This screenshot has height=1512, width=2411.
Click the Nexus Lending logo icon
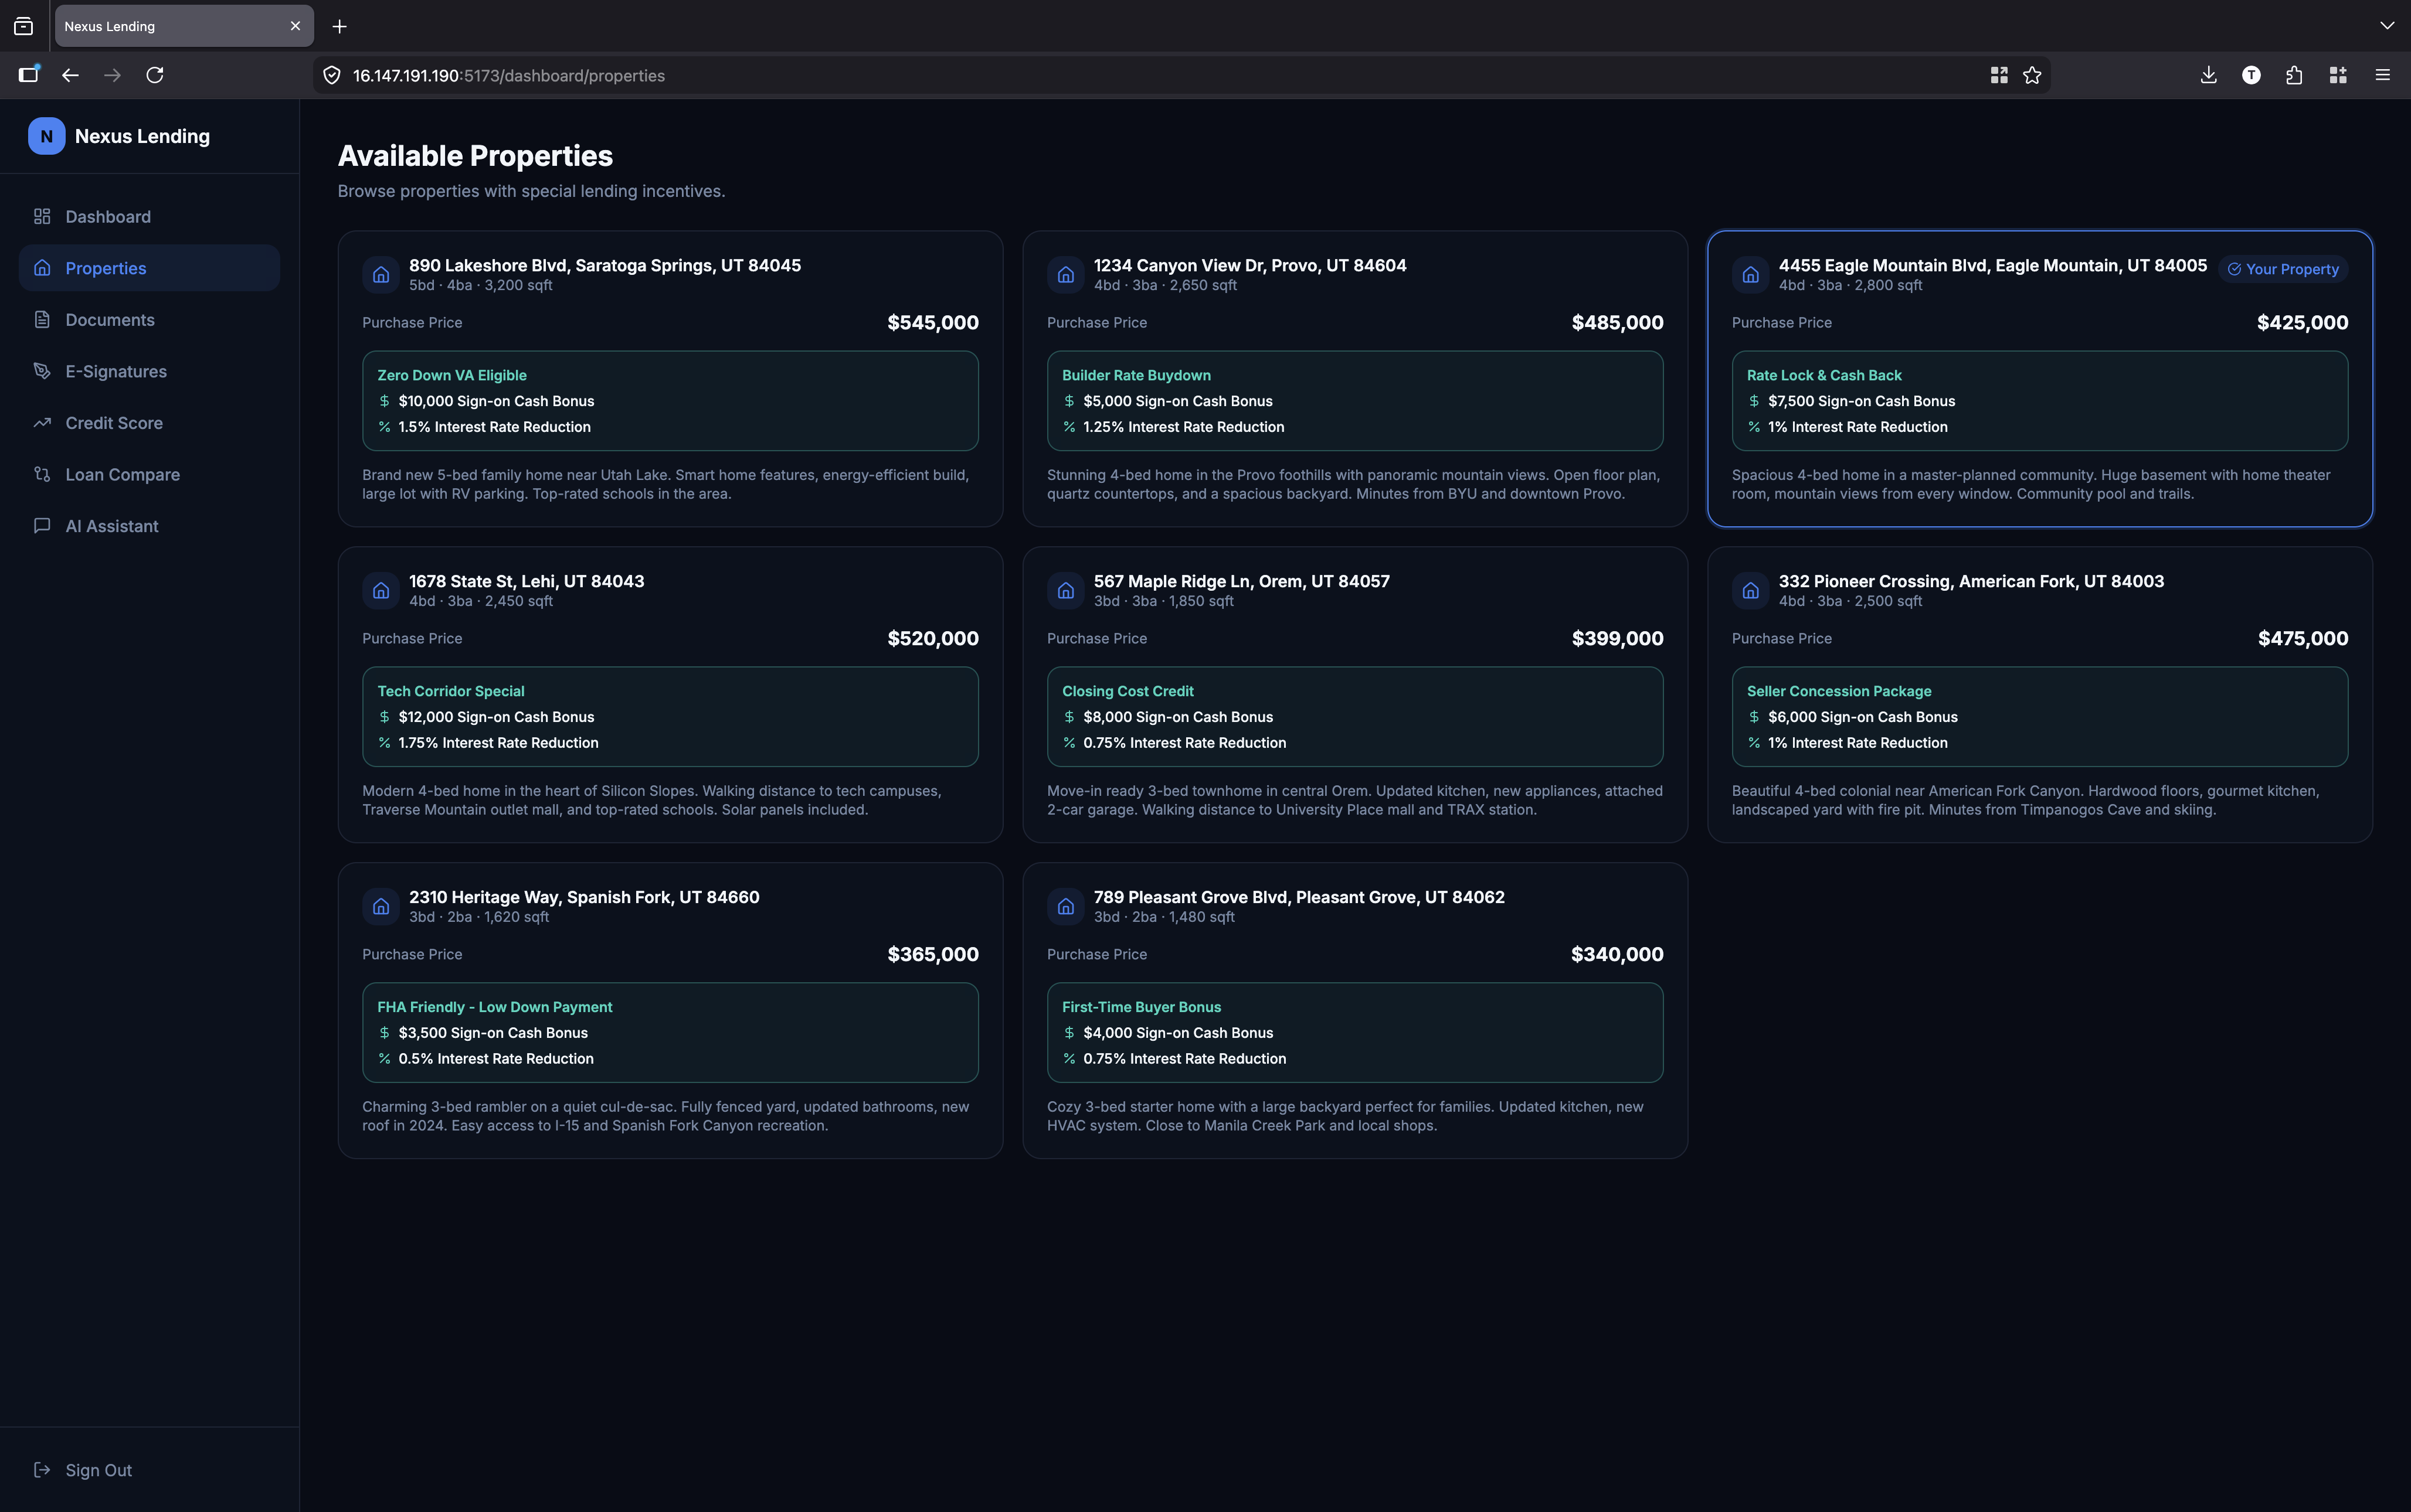click(46, 136)
